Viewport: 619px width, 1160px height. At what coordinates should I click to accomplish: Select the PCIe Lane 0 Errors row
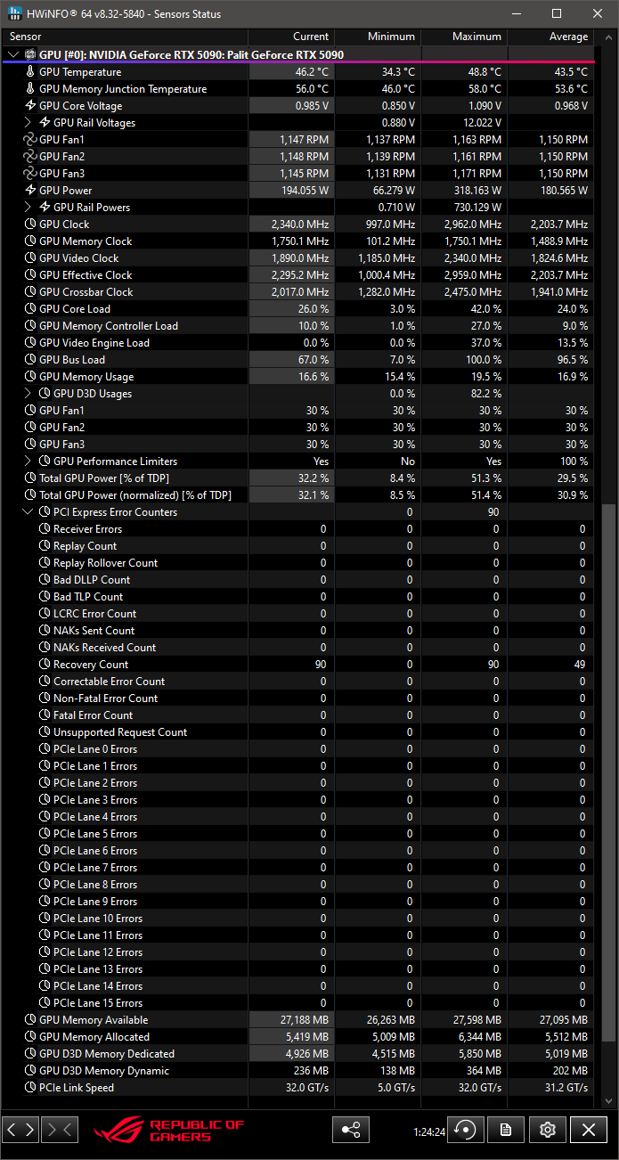pyautogui.click(x=297, y=749)
